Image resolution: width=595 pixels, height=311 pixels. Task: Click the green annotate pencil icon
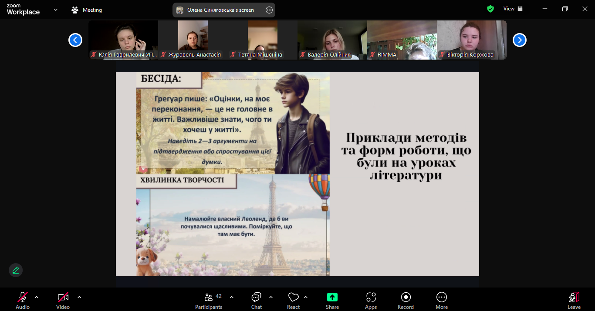click(16, 270)
